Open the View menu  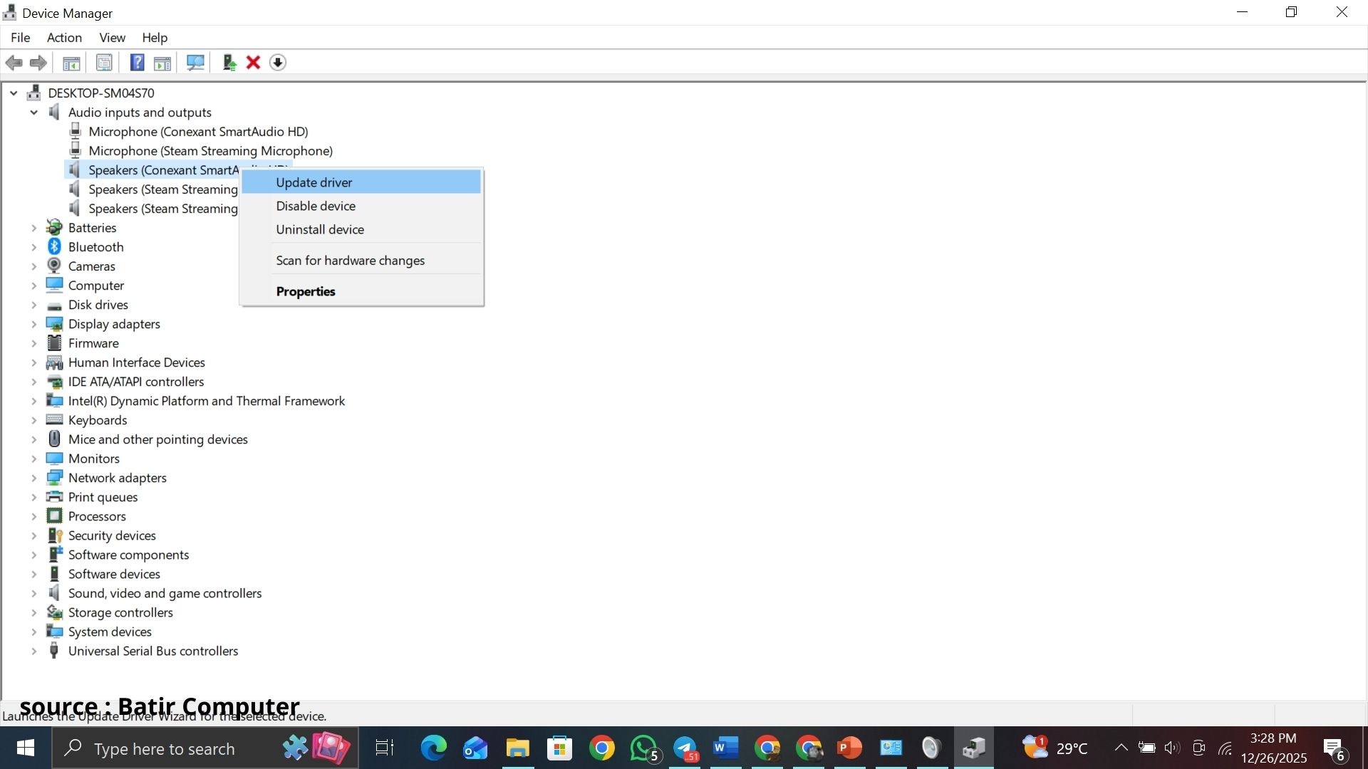(112, 38)
